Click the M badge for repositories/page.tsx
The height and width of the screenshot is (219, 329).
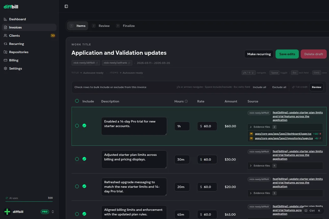tap(251, 138)
